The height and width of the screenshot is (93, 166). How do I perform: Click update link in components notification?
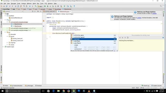pyautogui.click(x=139, y=18)
